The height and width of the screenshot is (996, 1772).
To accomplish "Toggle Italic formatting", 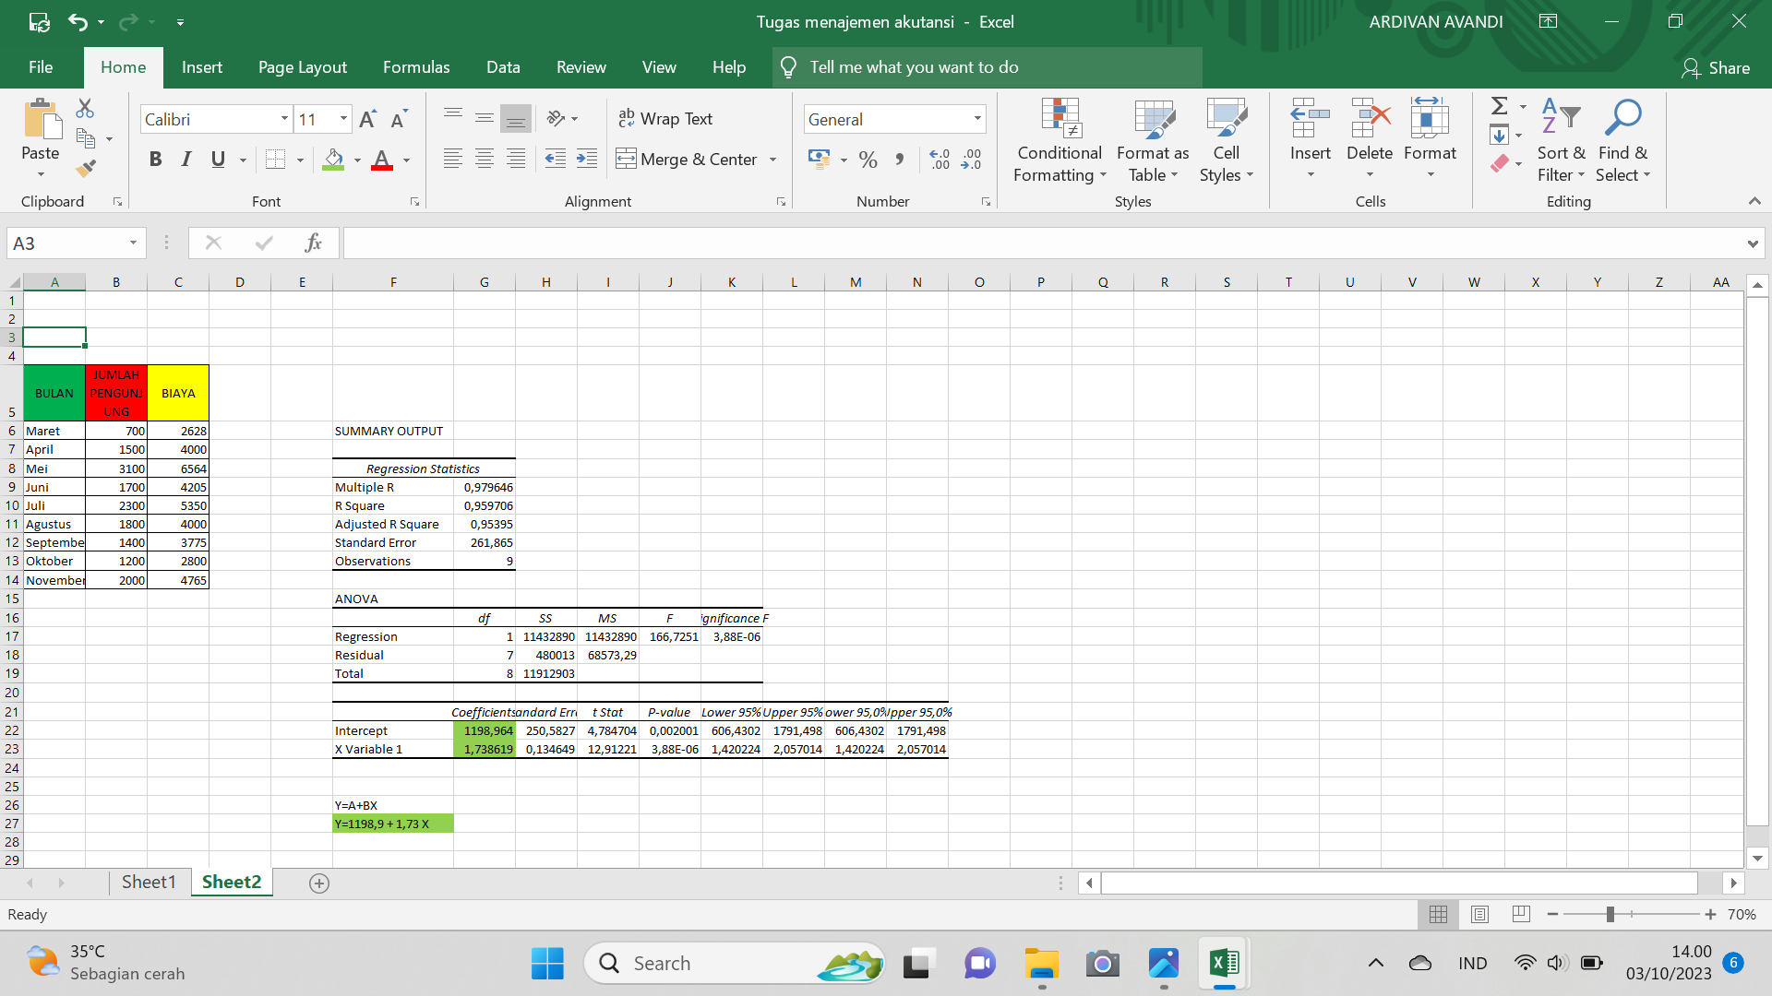I will (x=186, y=160).
